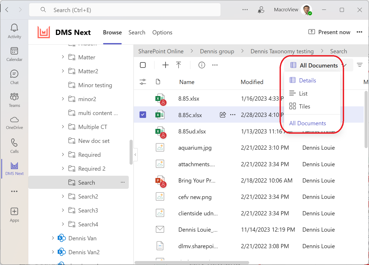Viewport: 369px width, 265px height.
Task: Open more options ellipsis next to Present now
Action: click(x=359, y=32)
